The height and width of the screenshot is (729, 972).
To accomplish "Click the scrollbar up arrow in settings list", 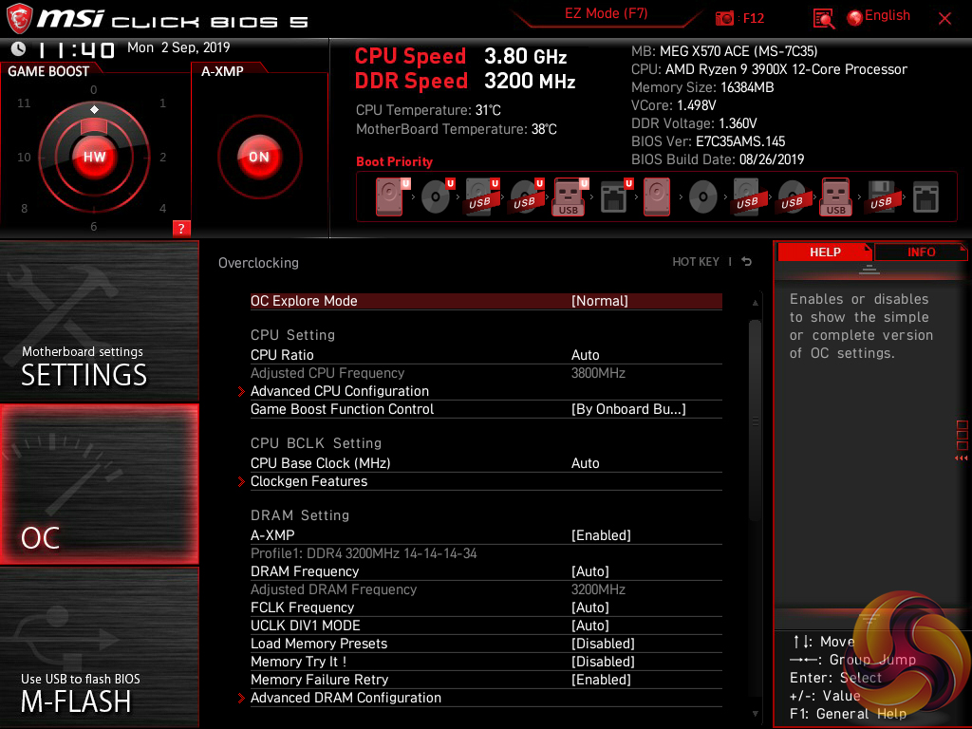I will [x=755, y=303].
